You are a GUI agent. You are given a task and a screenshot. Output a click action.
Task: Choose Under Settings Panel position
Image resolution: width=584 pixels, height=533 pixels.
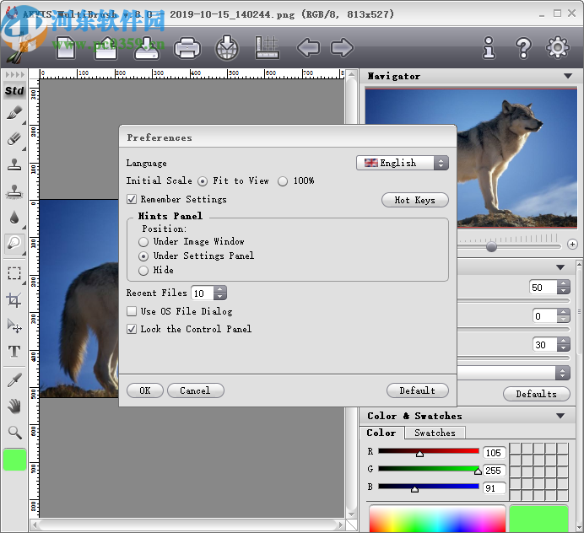(x=143, y=256)
